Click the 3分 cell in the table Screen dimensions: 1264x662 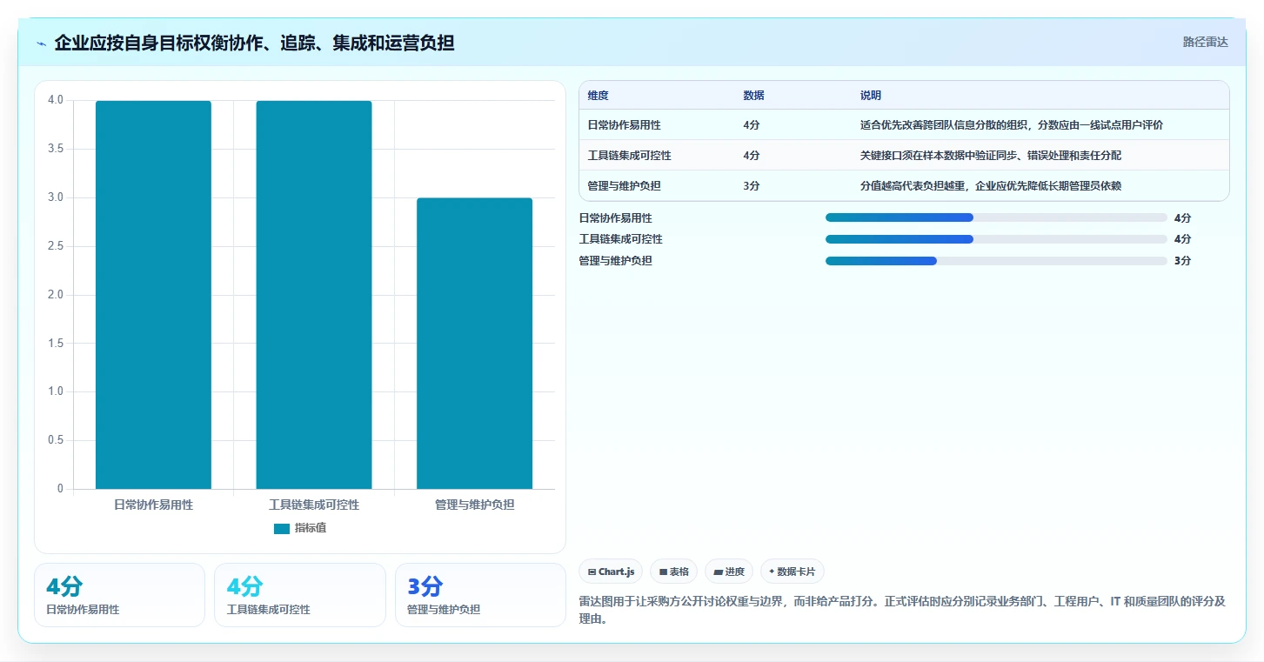752,186
